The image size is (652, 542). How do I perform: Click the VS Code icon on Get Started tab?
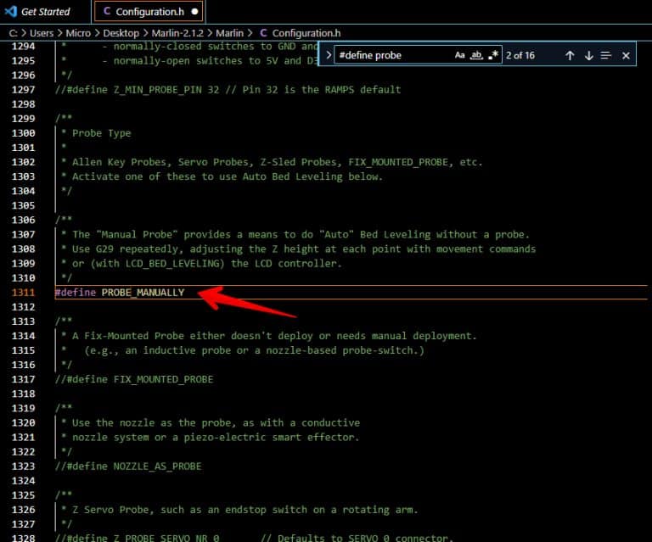(11, 12)
